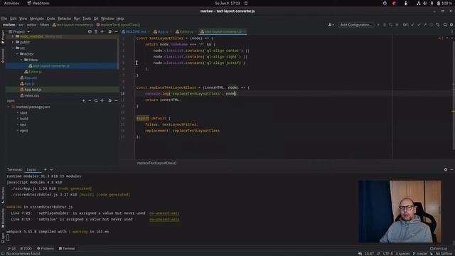Switch to the README.md editor tab
Viewport: 455px width, 256px height.
pos(136,31)
